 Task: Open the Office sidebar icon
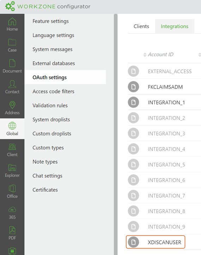pos(12,188)
